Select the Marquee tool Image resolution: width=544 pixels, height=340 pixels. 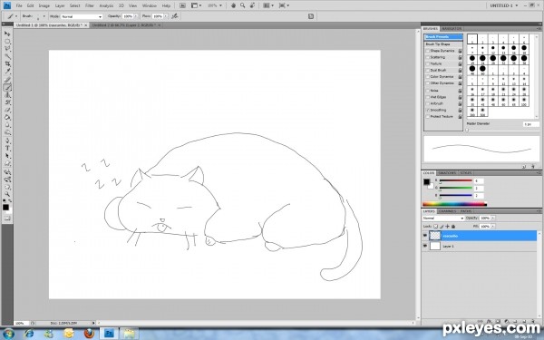[7, 42]
